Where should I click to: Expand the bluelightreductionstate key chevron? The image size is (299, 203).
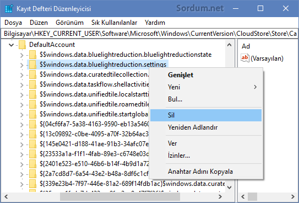pos(21,55)
